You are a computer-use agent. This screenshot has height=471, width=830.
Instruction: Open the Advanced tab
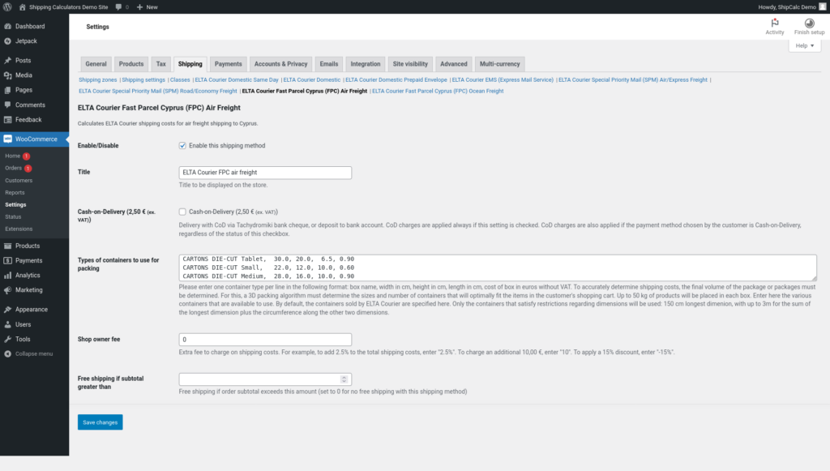pyautogui.click(x=454, y=64)
